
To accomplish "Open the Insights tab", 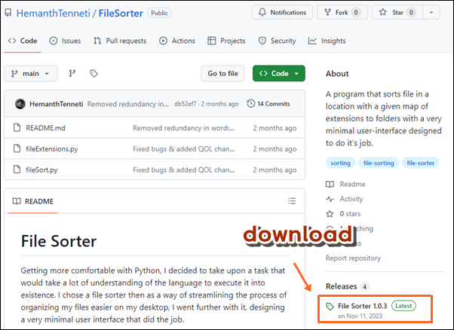I will click(x=327, y=41).
